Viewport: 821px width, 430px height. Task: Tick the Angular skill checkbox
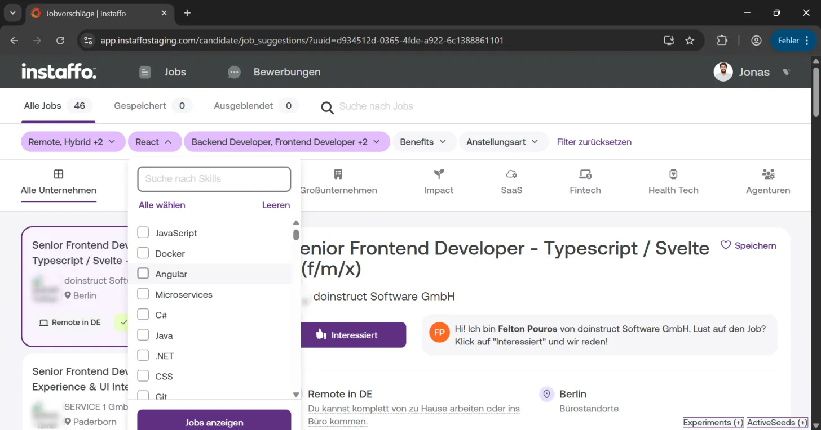coord(143,274)
